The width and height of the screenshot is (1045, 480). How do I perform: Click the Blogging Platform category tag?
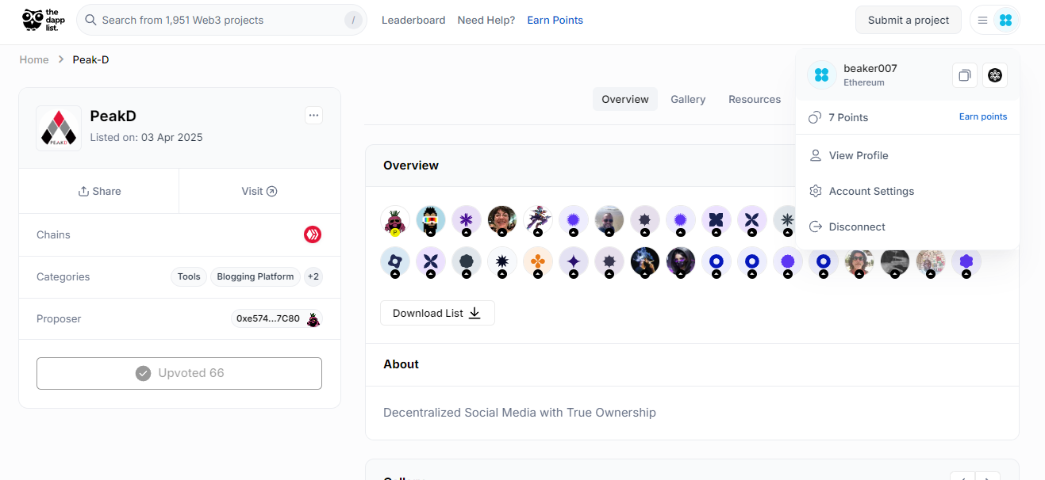tap(255, 277)
